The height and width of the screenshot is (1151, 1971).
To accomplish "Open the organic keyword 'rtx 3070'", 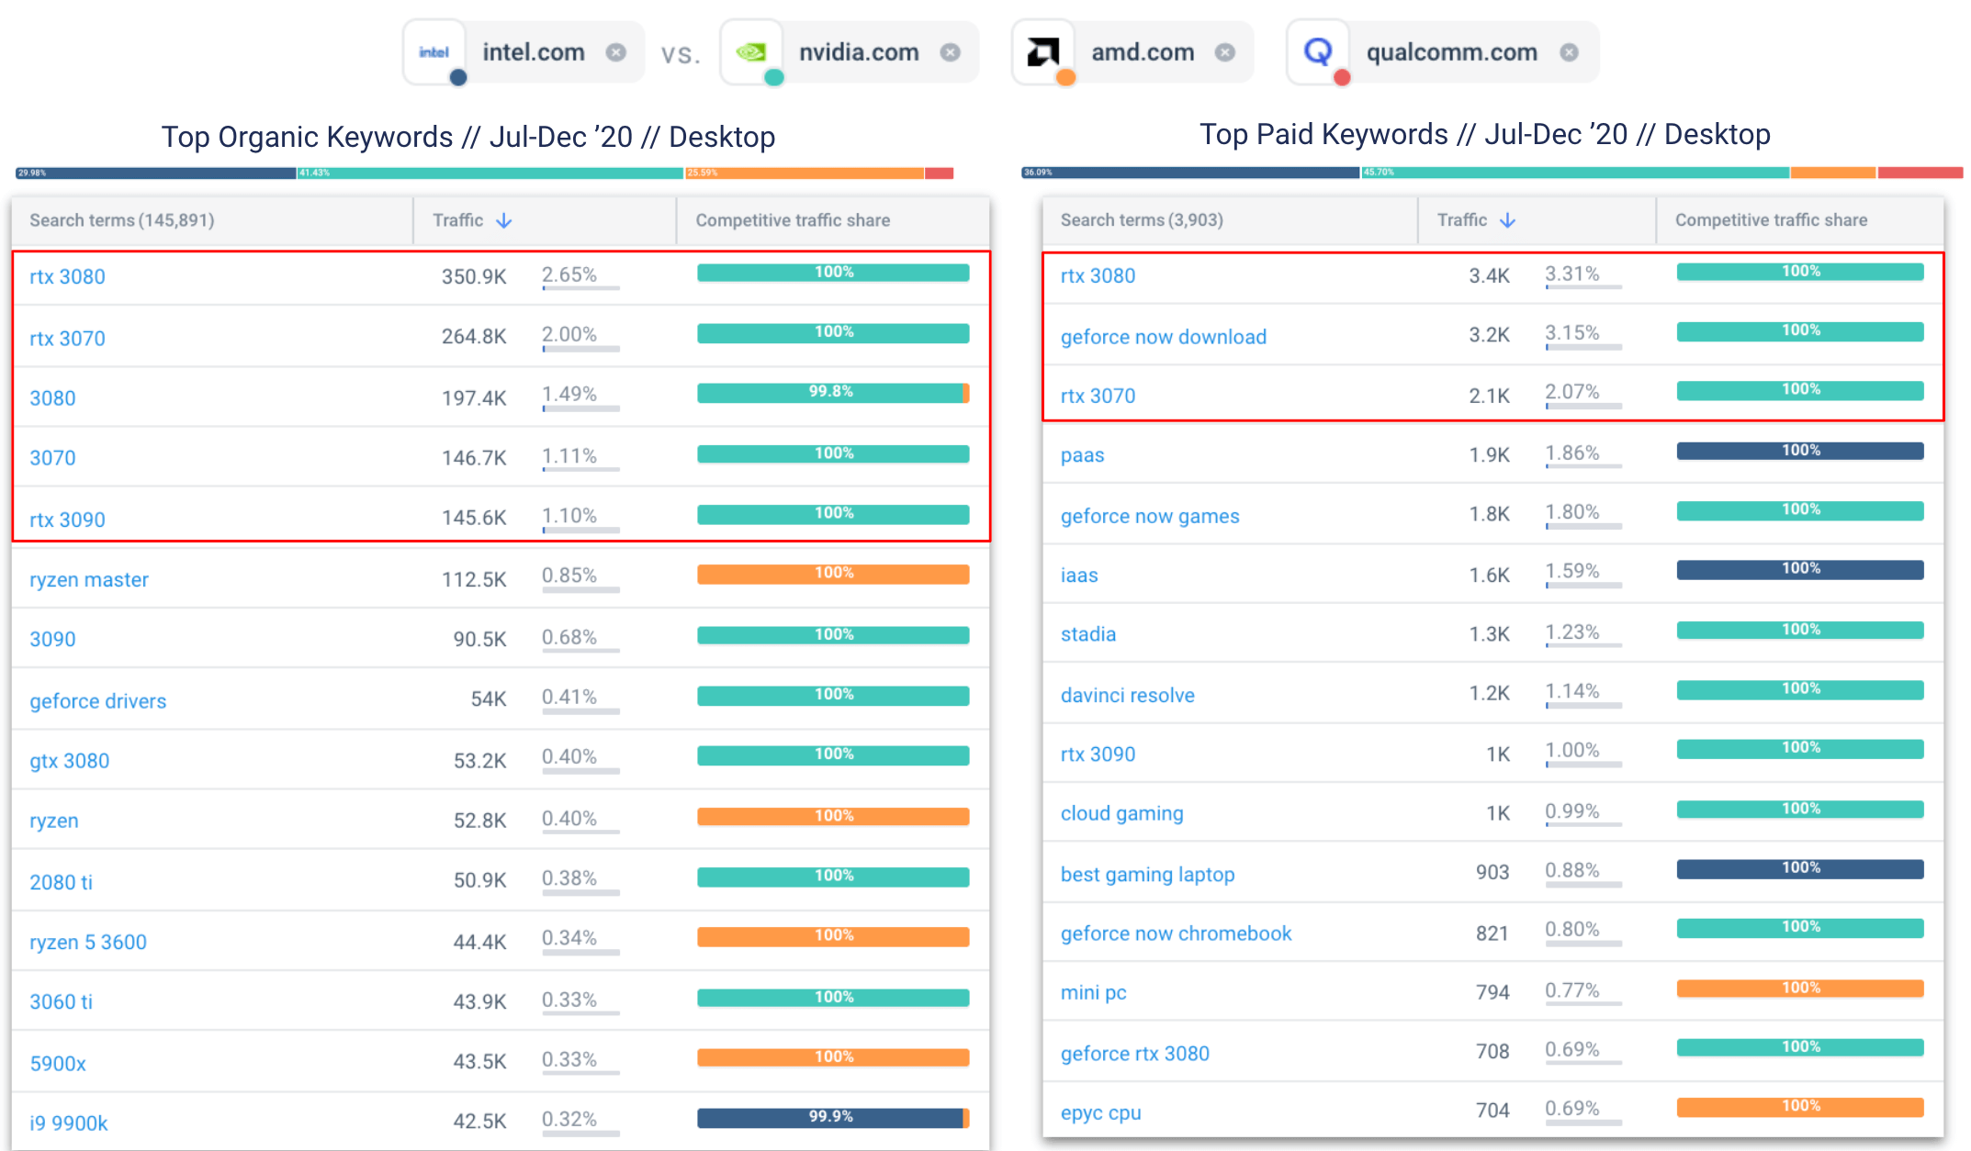I will [x=67, y=338].
